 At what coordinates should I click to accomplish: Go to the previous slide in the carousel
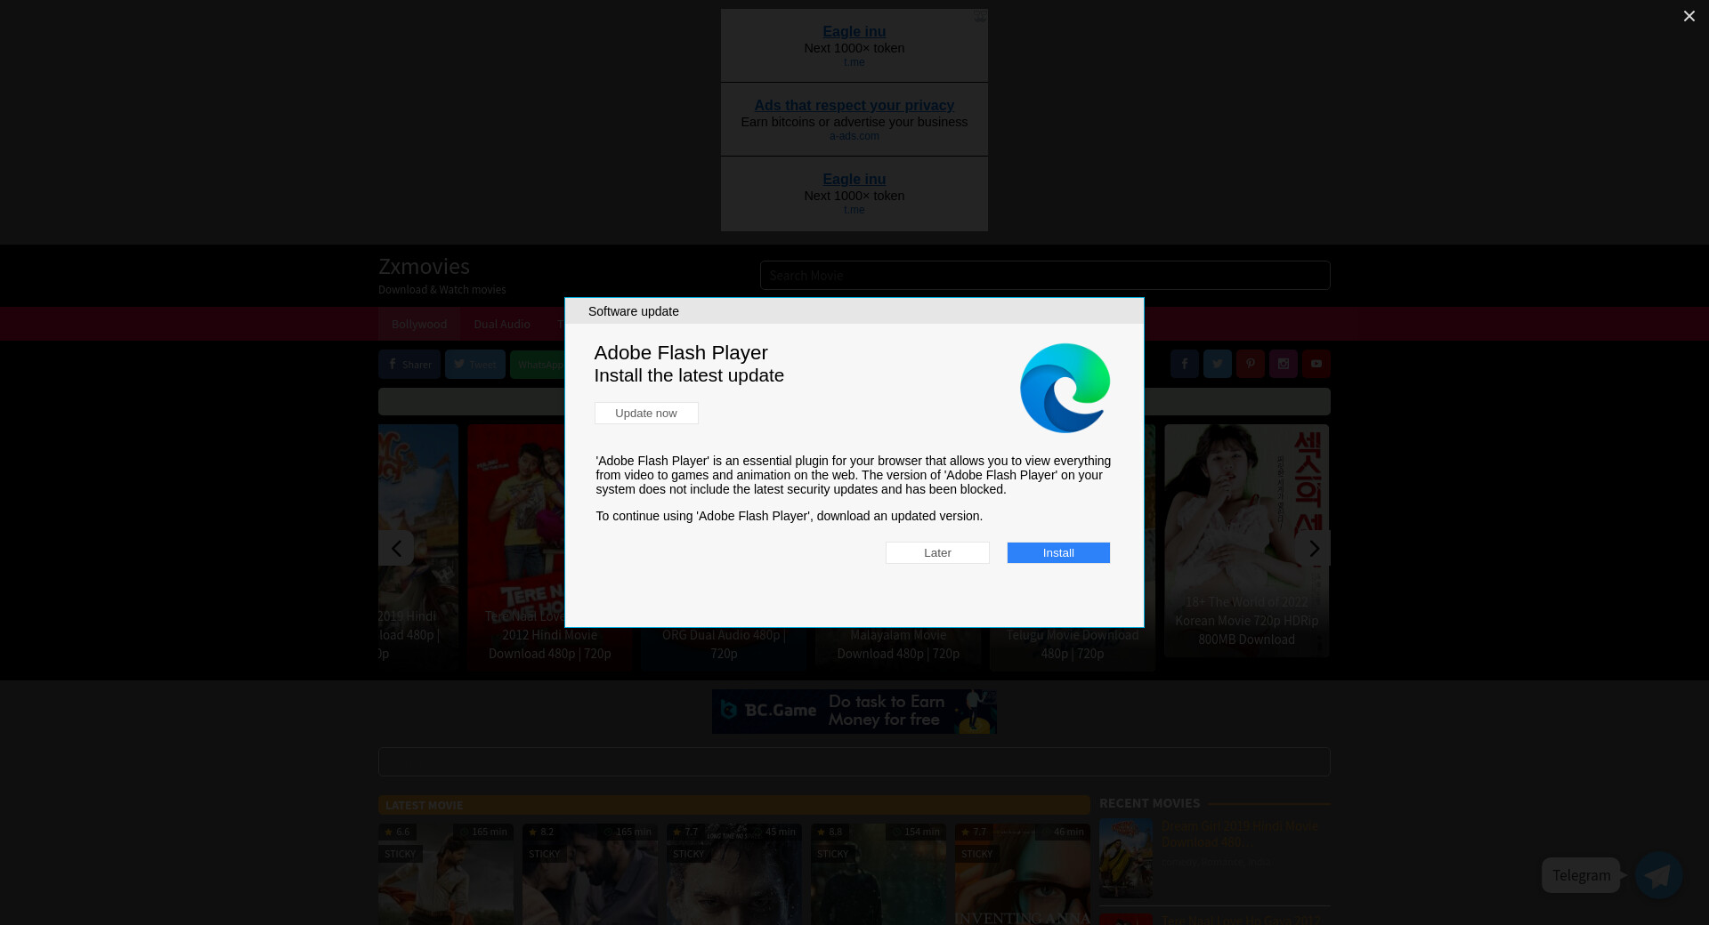pyautogui.click(x=395, y=548)
